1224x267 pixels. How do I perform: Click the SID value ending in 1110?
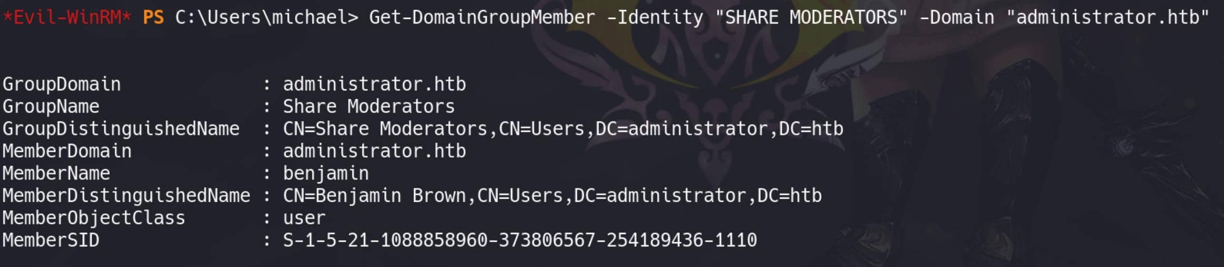[x=520, y=240]
